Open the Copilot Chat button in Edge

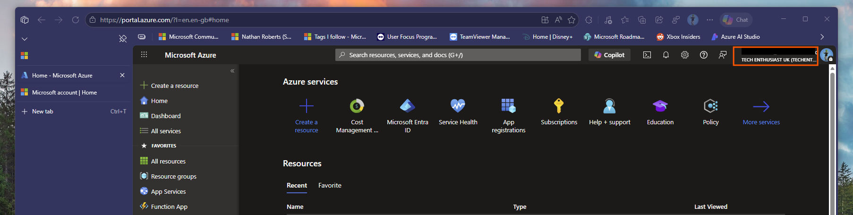(x=736, y=20)
